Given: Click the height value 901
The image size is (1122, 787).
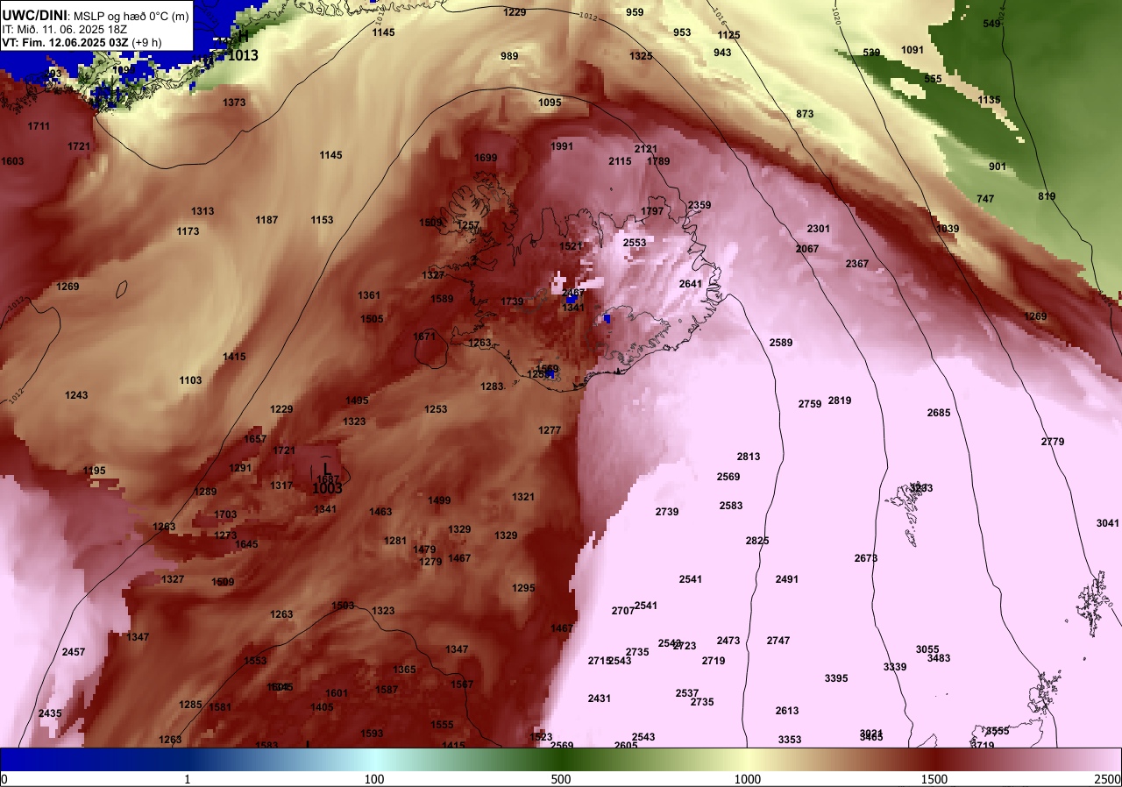Looking at the screenshot, I should [998, 167].
